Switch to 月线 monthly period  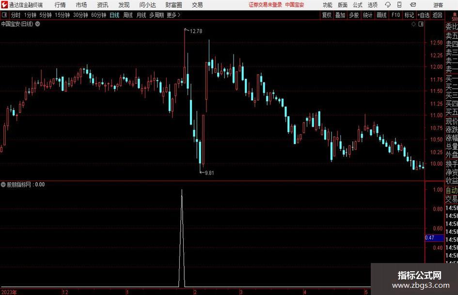click(x=142, y=15)
